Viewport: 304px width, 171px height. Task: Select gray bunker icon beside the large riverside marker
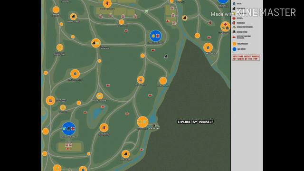(x=154, y=125)
